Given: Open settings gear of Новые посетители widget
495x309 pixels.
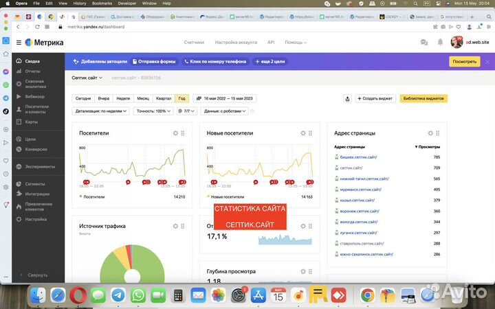Looking at the screenshot, I should click(303, 133).
